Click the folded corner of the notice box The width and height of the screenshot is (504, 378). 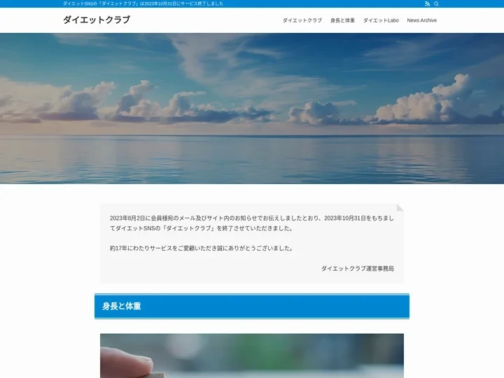pos(400,207)
